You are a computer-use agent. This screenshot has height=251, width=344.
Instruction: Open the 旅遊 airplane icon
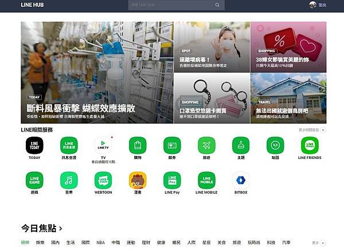coord(206,146)
